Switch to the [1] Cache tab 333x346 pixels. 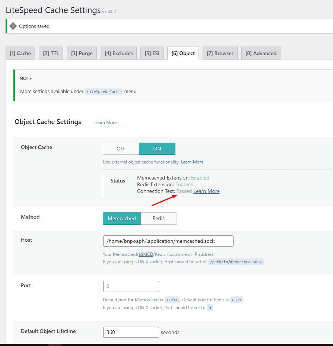[20, 53]
